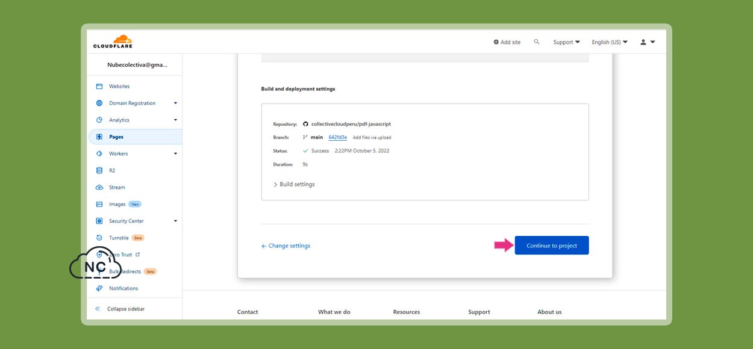Screen dimensions: 753x349
Task: Expand the Build settings section
Action: click(x=294, y=184)
